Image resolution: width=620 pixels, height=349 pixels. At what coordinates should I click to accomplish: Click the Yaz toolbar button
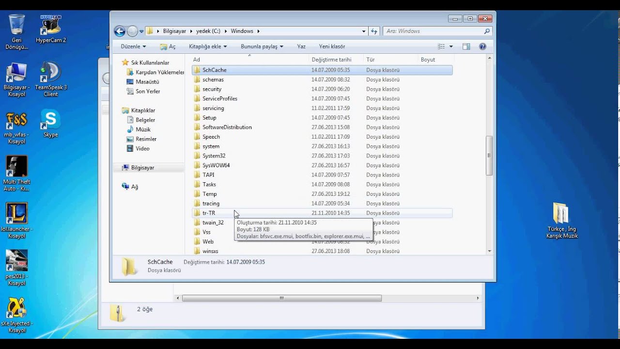[x=301, y=47]
